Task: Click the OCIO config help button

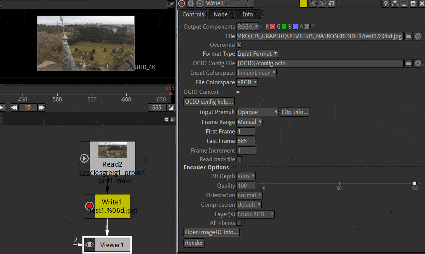Action: click(209, 102)
